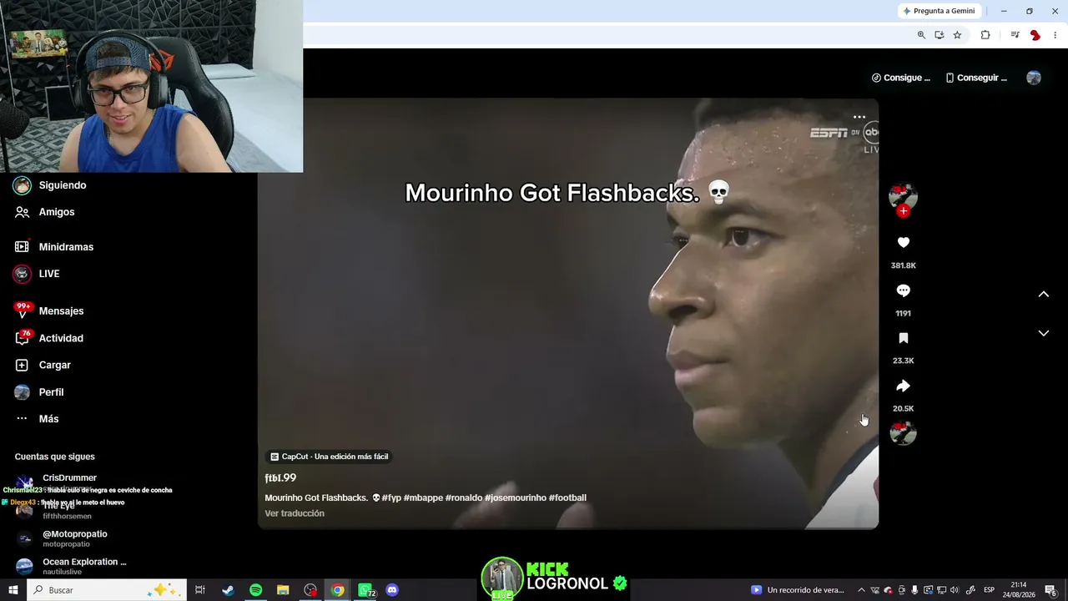
Task: Open the volume control in the system tray
Action: [955, 590]
